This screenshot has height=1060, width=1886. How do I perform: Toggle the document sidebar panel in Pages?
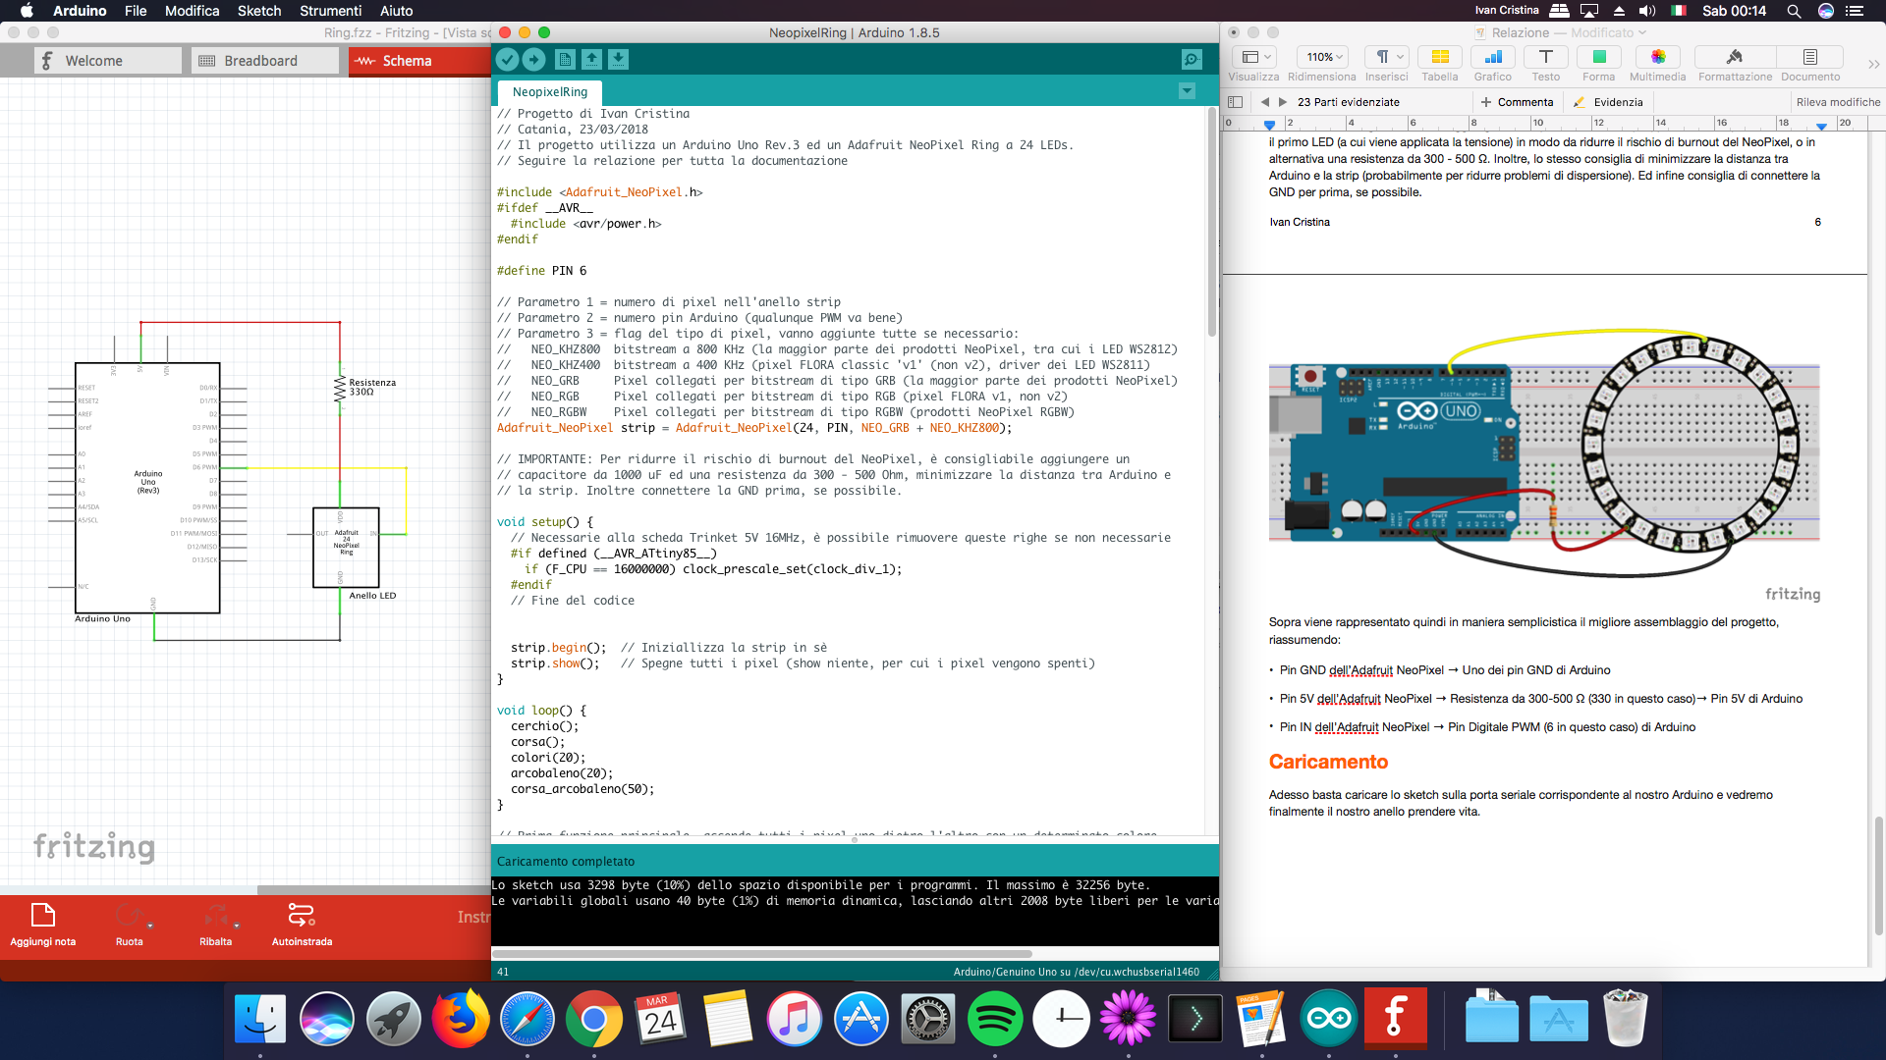pos(1235,101)
